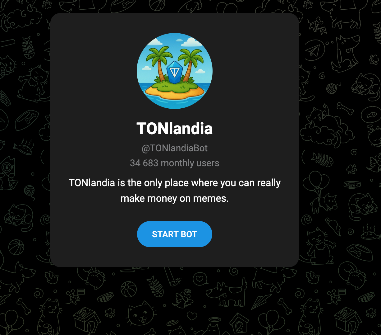Click the heart speech bubble doodle below card

(200, 279)
